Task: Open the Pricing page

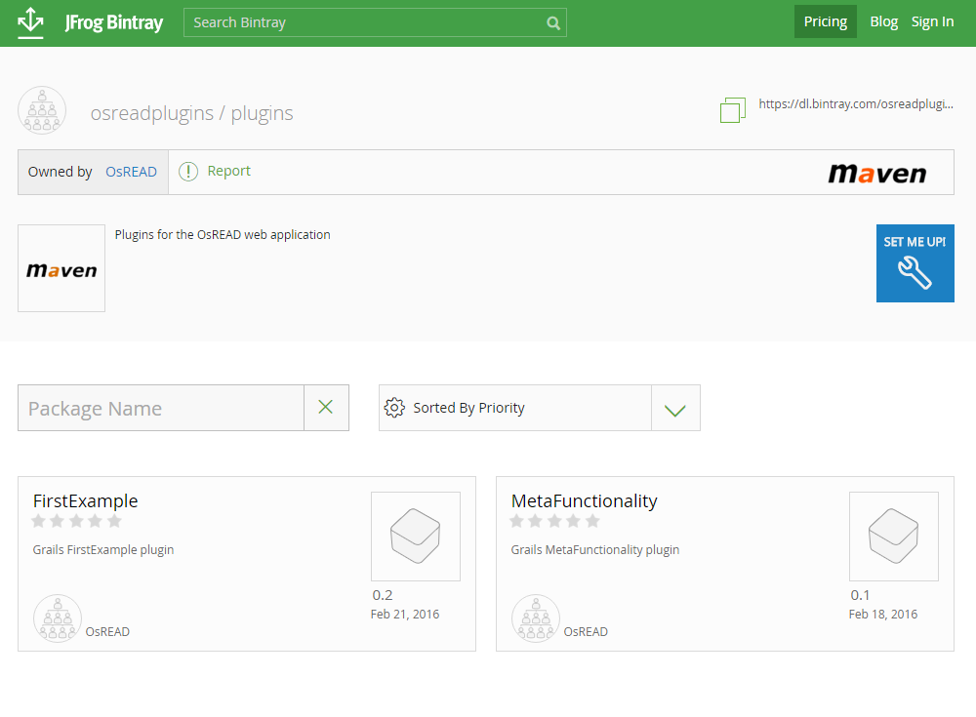Action: tap(826, 21)
